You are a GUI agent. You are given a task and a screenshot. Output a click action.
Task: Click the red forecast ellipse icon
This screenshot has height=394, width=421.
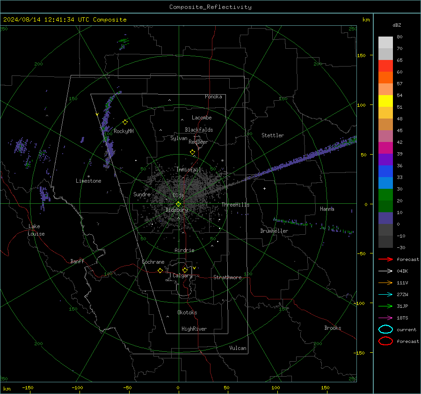(x=385, y=341)
